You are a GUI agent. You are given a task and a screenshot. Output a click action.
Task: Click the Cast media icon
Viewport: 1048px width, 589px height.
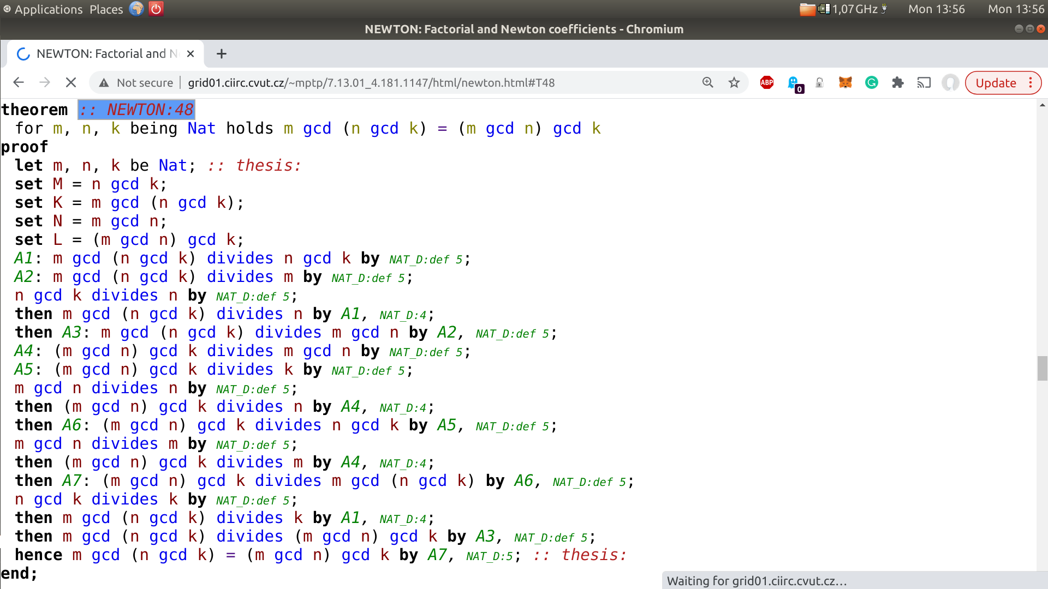coord(924,83)
